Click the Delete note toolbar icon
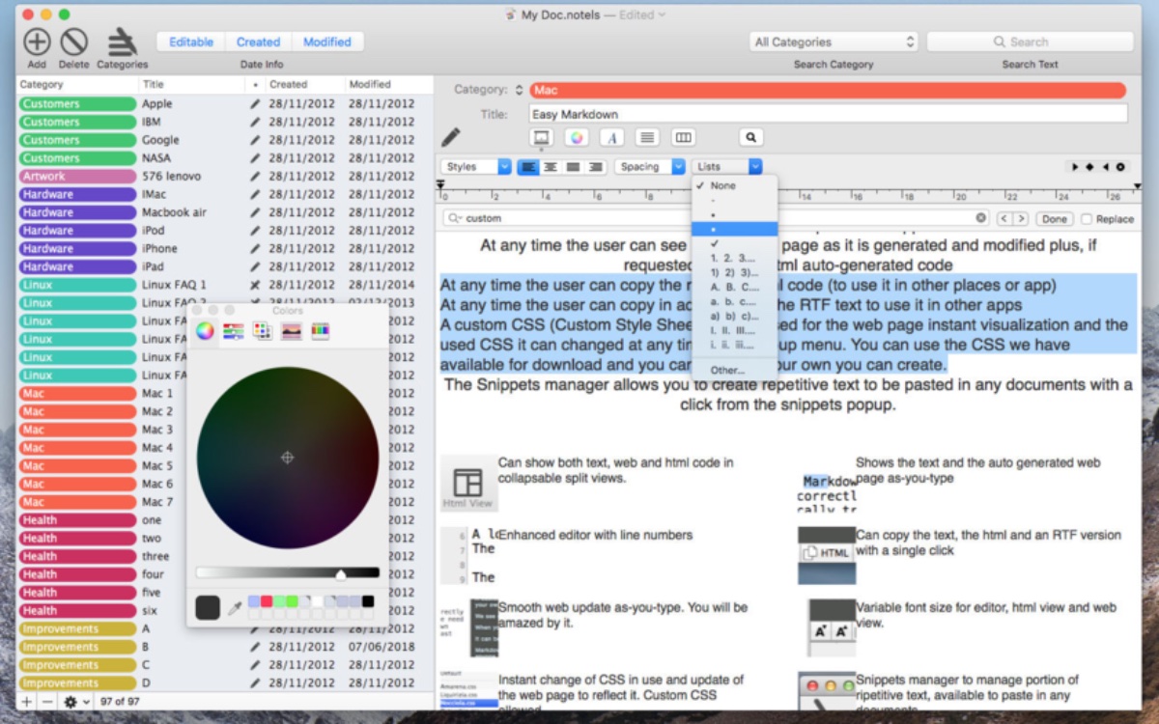 pos(73,42)
